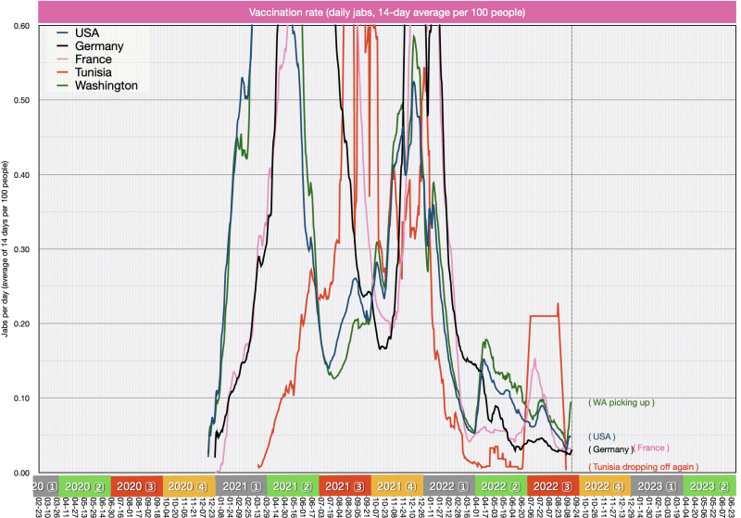The width and height of the screenshot is (741, 518).
Task: Click the "Jabs per day" y-axis title
Action: tap(6, 249)
